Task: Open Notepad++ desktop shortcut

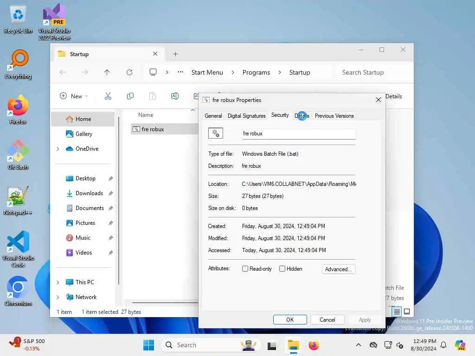Action: [x=18, y=200]
